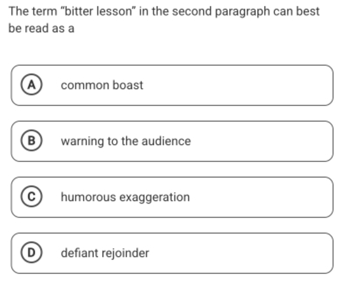Click the word "exaggeration" in the third answer

coord(154,198)
